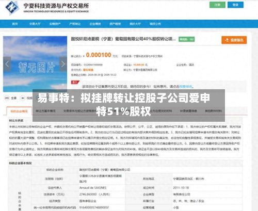Viewport: 258px width, 211px height.
Task: Select the 转让方基本情况 tab
Action: (x=45, y=111)
